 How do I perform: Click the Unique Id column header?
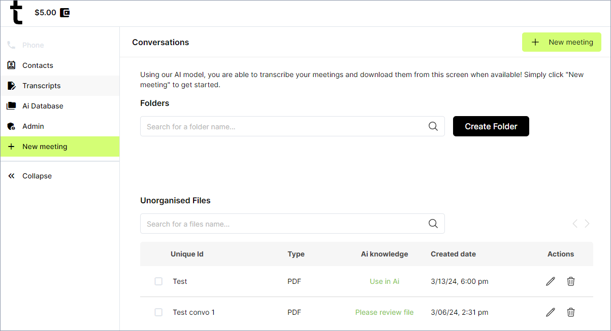(x=187, y=254)
